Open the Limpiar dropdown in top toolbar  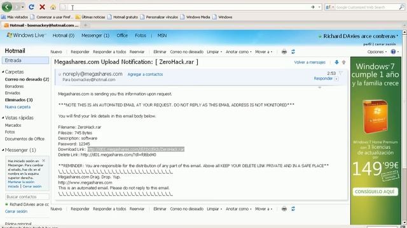(x=214, y=52)
